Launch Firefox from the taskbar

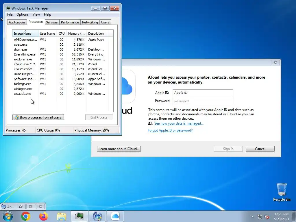[x=44, y=216]
